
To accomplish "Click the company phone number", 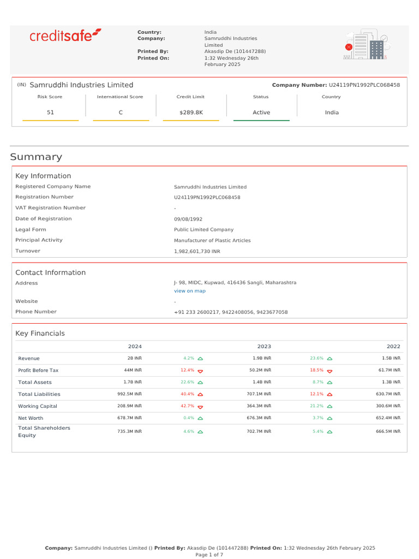I will 230,312.
